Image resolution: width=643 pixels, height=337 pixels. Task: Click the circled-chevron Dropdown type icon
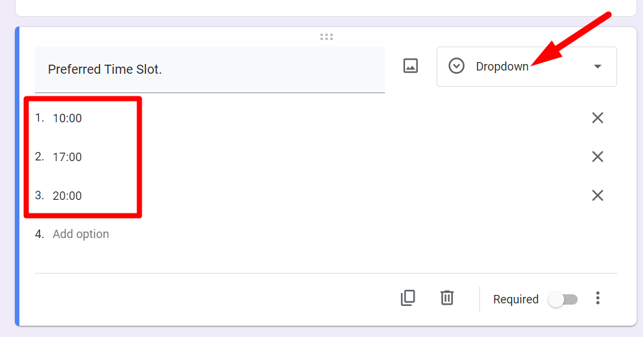(x=457, y=66)
